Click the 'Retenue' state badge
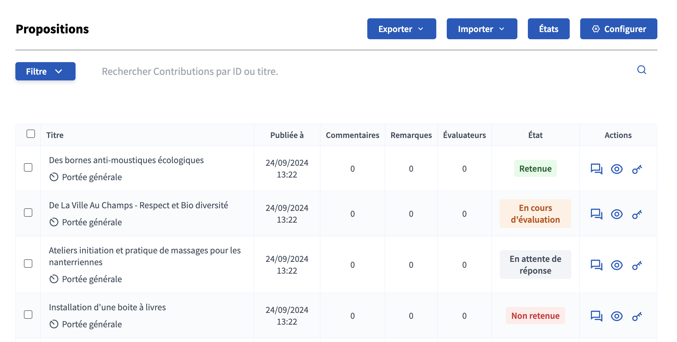This screenshot has width=677, height=342. [x=535, y=169]
